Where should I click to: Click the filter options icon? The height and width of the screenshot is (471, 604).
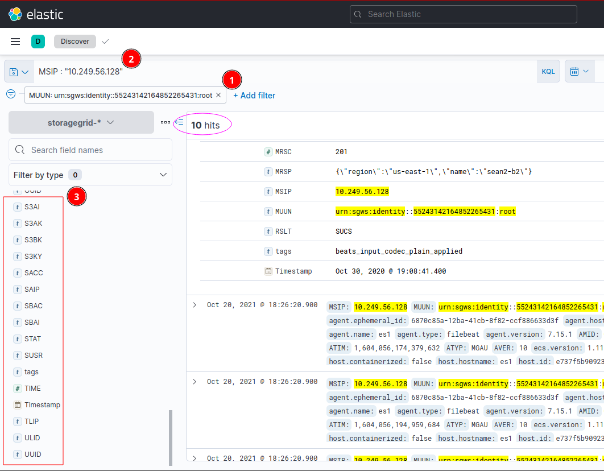11,94
